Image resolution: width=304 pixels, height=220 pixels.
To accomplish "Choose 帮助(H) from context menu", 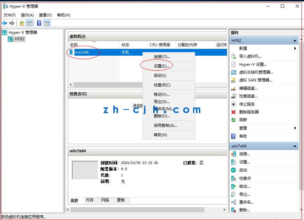I will [169, 135].
